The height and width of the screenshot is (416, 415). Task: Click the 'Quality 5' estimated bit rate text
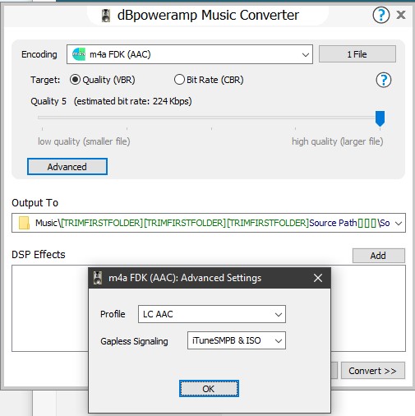(111, 101)
